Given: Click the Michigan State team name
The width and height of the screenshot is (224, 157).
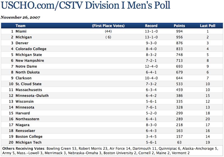Looking at the screenshot, I should [29, 55].
